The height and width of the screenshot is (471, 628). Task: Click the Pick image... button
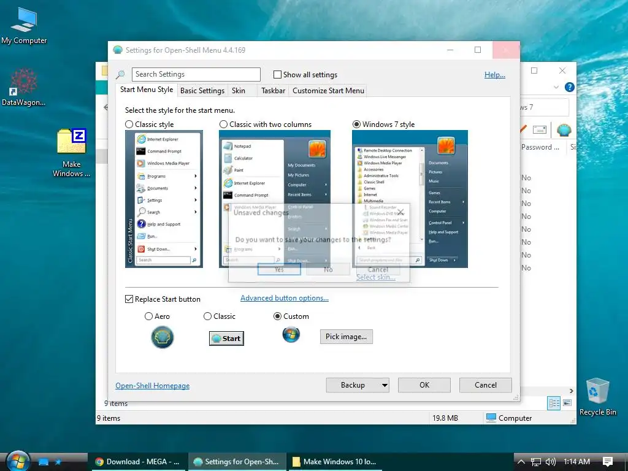tap(346, 337)
